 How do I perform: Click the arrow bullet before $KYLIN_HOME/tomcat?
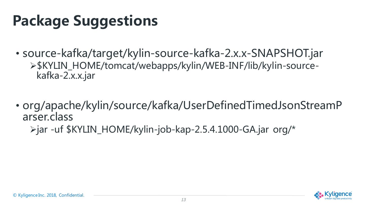[33, 66]
